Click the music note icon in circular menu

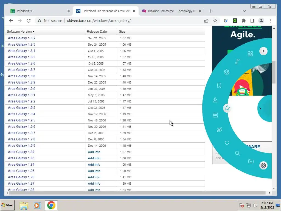click(237, 62)
